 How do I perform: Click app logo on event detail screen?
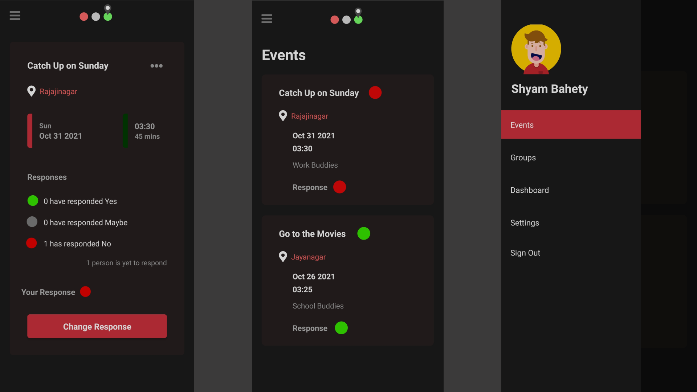tap(96, 14)
